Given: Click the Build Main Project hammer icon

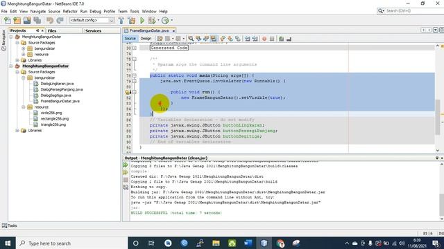Looking at the screenshot, I should click(x=121, y=20).
